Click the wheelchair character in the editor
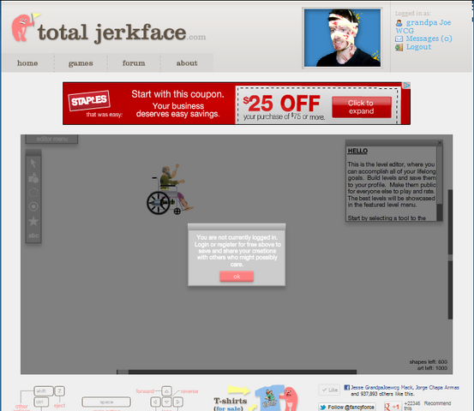This screenshot has width=474, height=411. pyautogui.click(x=170, y=189)
